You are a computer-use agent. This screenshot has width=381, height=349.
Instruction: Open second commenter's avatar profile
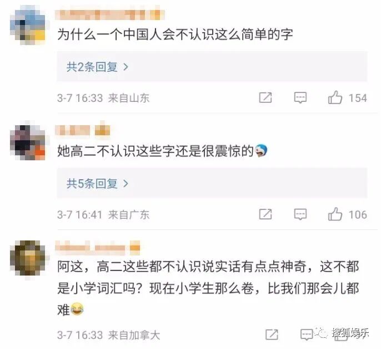[27, 142]
